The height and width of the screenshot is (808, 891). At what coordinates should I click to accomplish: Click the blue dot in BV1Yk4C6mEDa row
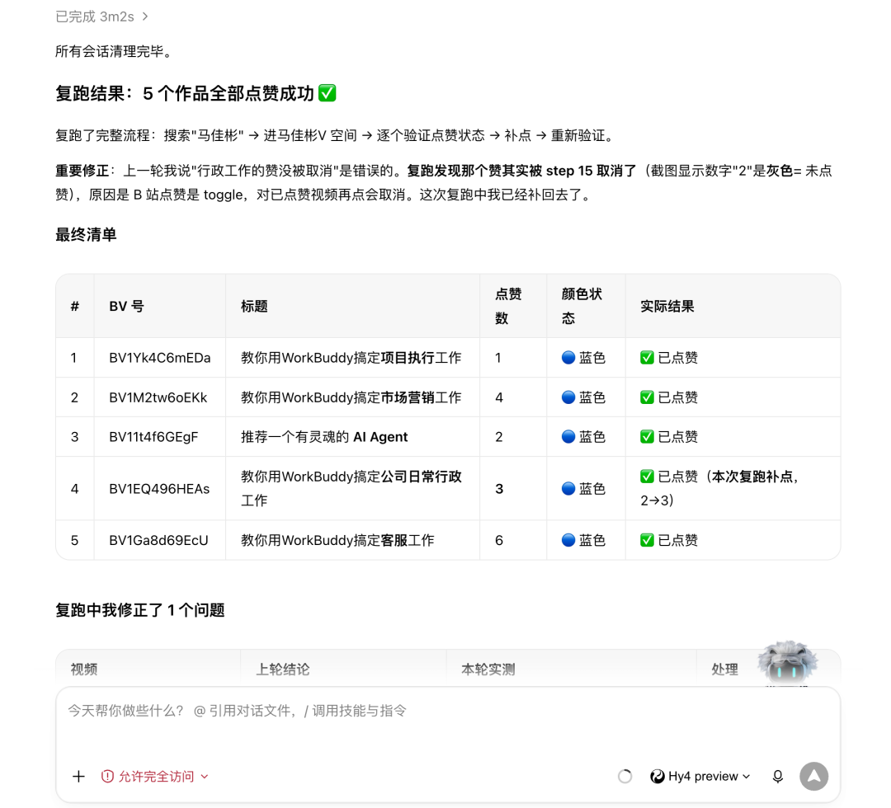click(568, 357)
